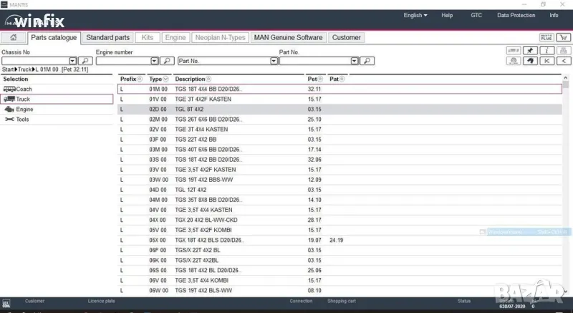Select row 02D 00 TGL 8T 4X2

(x=340, y=109)
